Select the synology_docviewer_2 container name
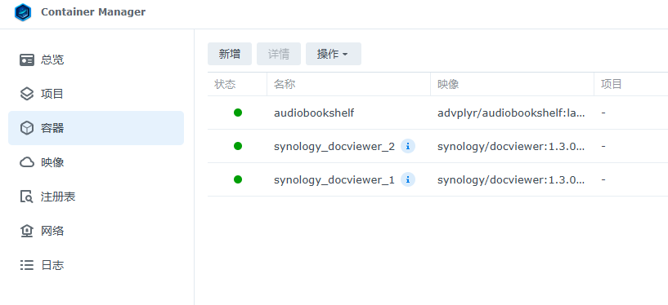 [334, 147]
